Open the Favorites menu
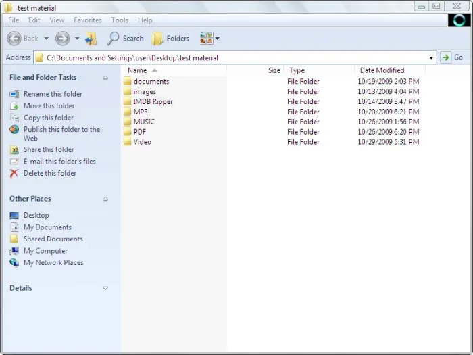 point(88,20)
